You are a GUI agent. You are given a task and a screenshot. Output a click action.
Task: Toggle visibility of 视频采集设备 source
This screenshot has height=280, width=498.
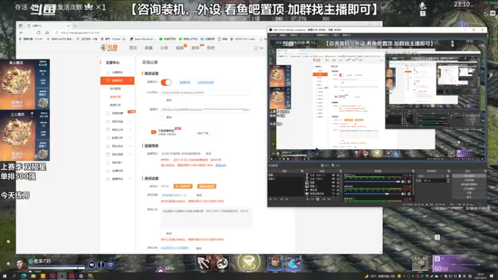coord(333,194)
